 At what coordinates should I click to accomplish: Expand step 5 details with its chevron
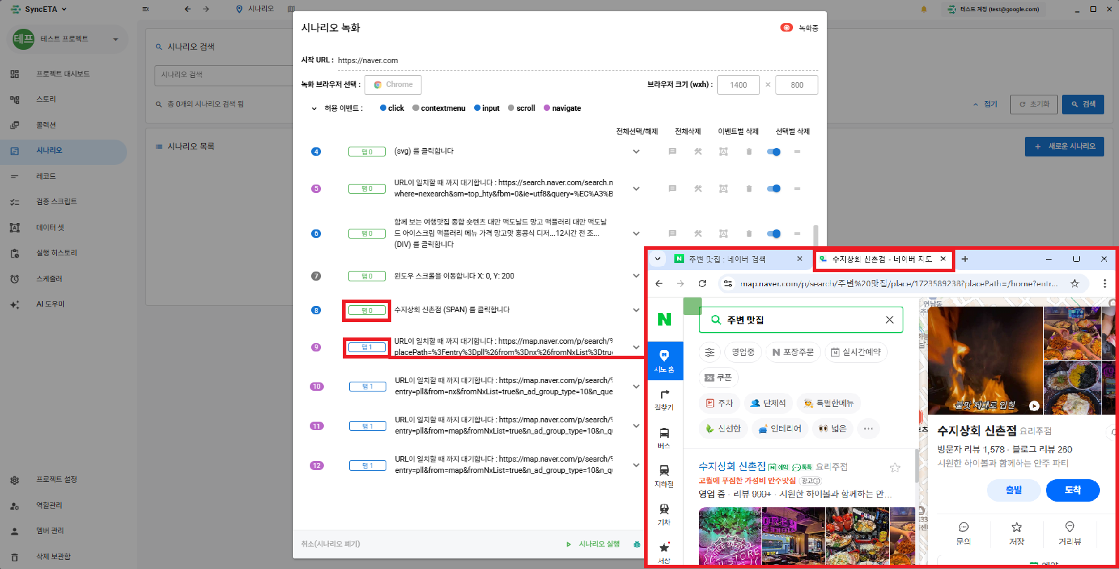point(636,189)
